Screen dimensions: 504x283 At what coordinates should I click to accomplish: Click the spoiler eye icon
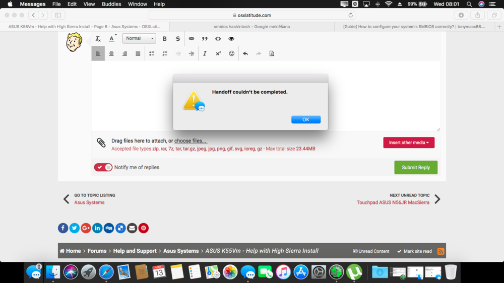point(231,39)
